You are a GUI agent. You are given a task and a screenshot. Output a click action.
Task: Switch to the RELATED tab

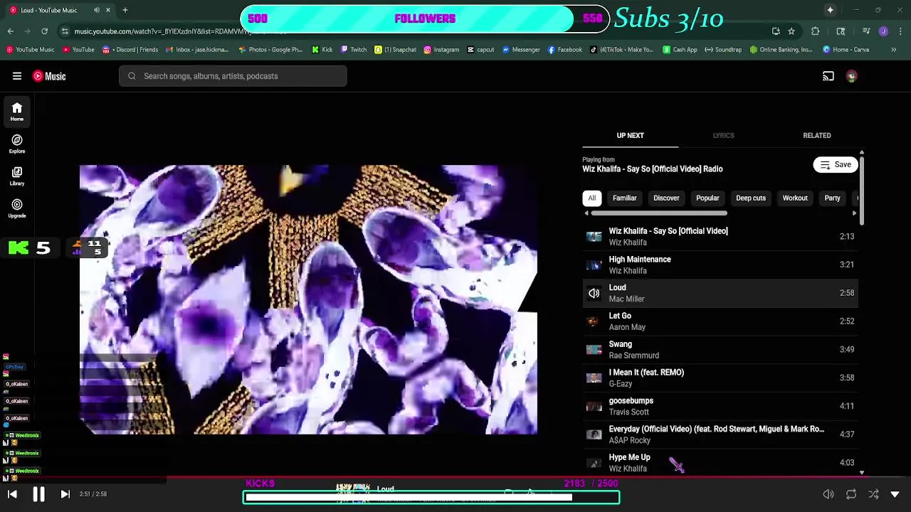[x=816, y=135]
